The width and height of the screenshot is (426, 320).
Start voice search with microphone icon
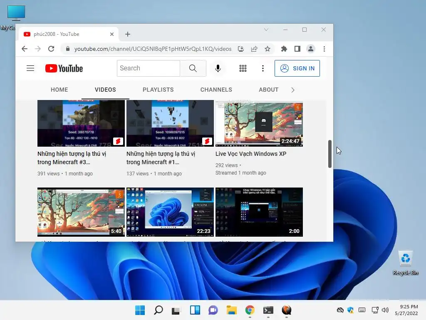pyautogui.click(x=218, y=68)
